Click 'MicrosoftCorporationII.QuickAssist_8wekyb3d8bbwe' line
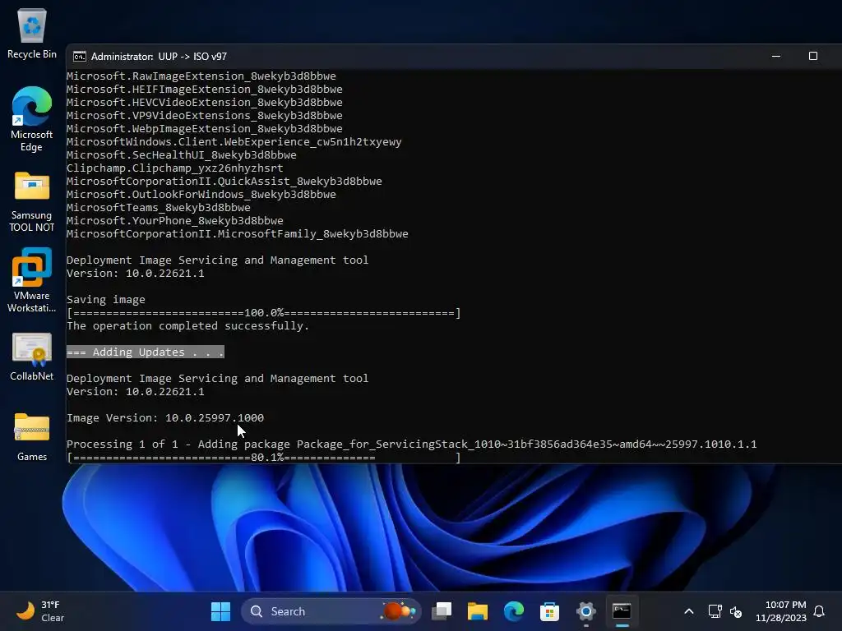Image resolution: width=842 pixels, height=631 pixels. (224, 182)
